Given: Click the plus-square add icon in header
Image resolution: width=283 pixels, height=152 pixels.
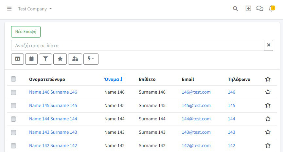Looking at the screenshot, I should point(248,8).
